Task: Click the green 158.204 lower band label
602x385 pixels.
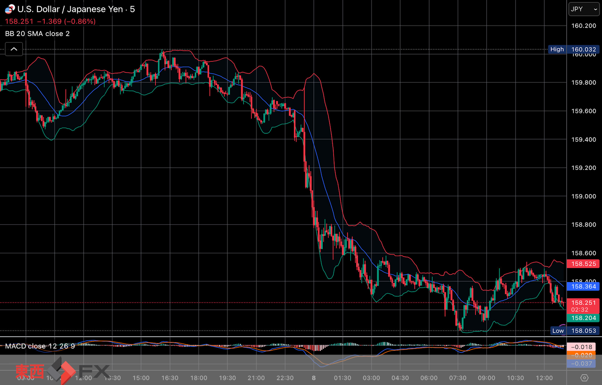Action: click(x=583, y=318)
